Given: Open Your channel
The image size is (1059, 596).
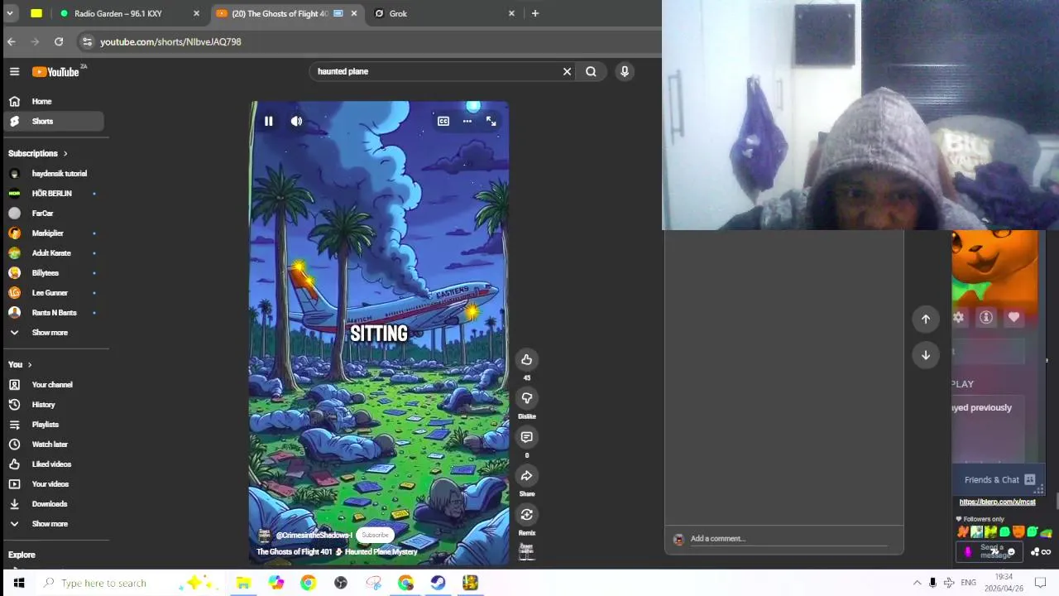Looking at the screenshot, I should 52,385.
